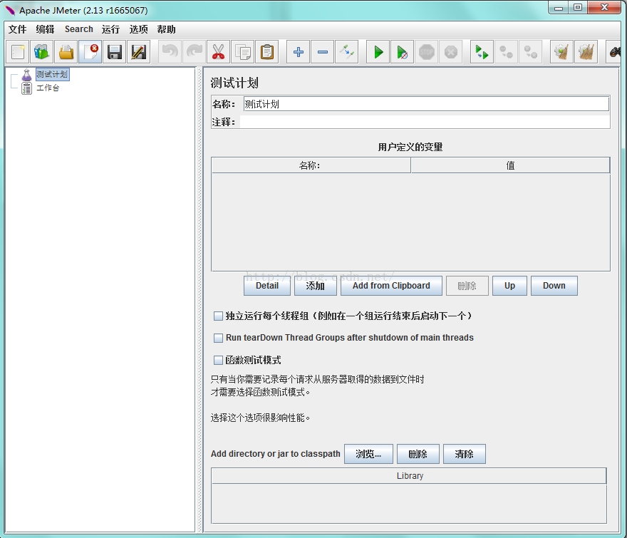Click the 清除 classpath button

pyautogui.click(x=465, y=454)
